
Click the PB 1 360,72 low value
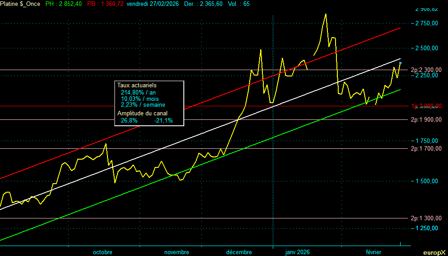tap(105, 4)
